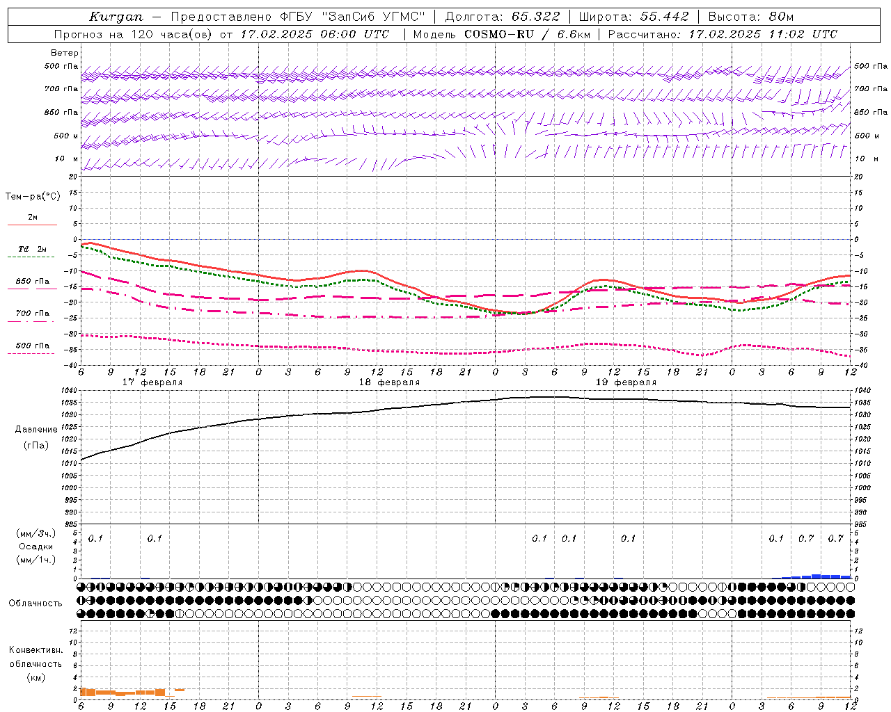Click the '500 м' wind level label on left axis
Image resolution: width=891 pixels, height=712 pixels.
coord(66,136)
